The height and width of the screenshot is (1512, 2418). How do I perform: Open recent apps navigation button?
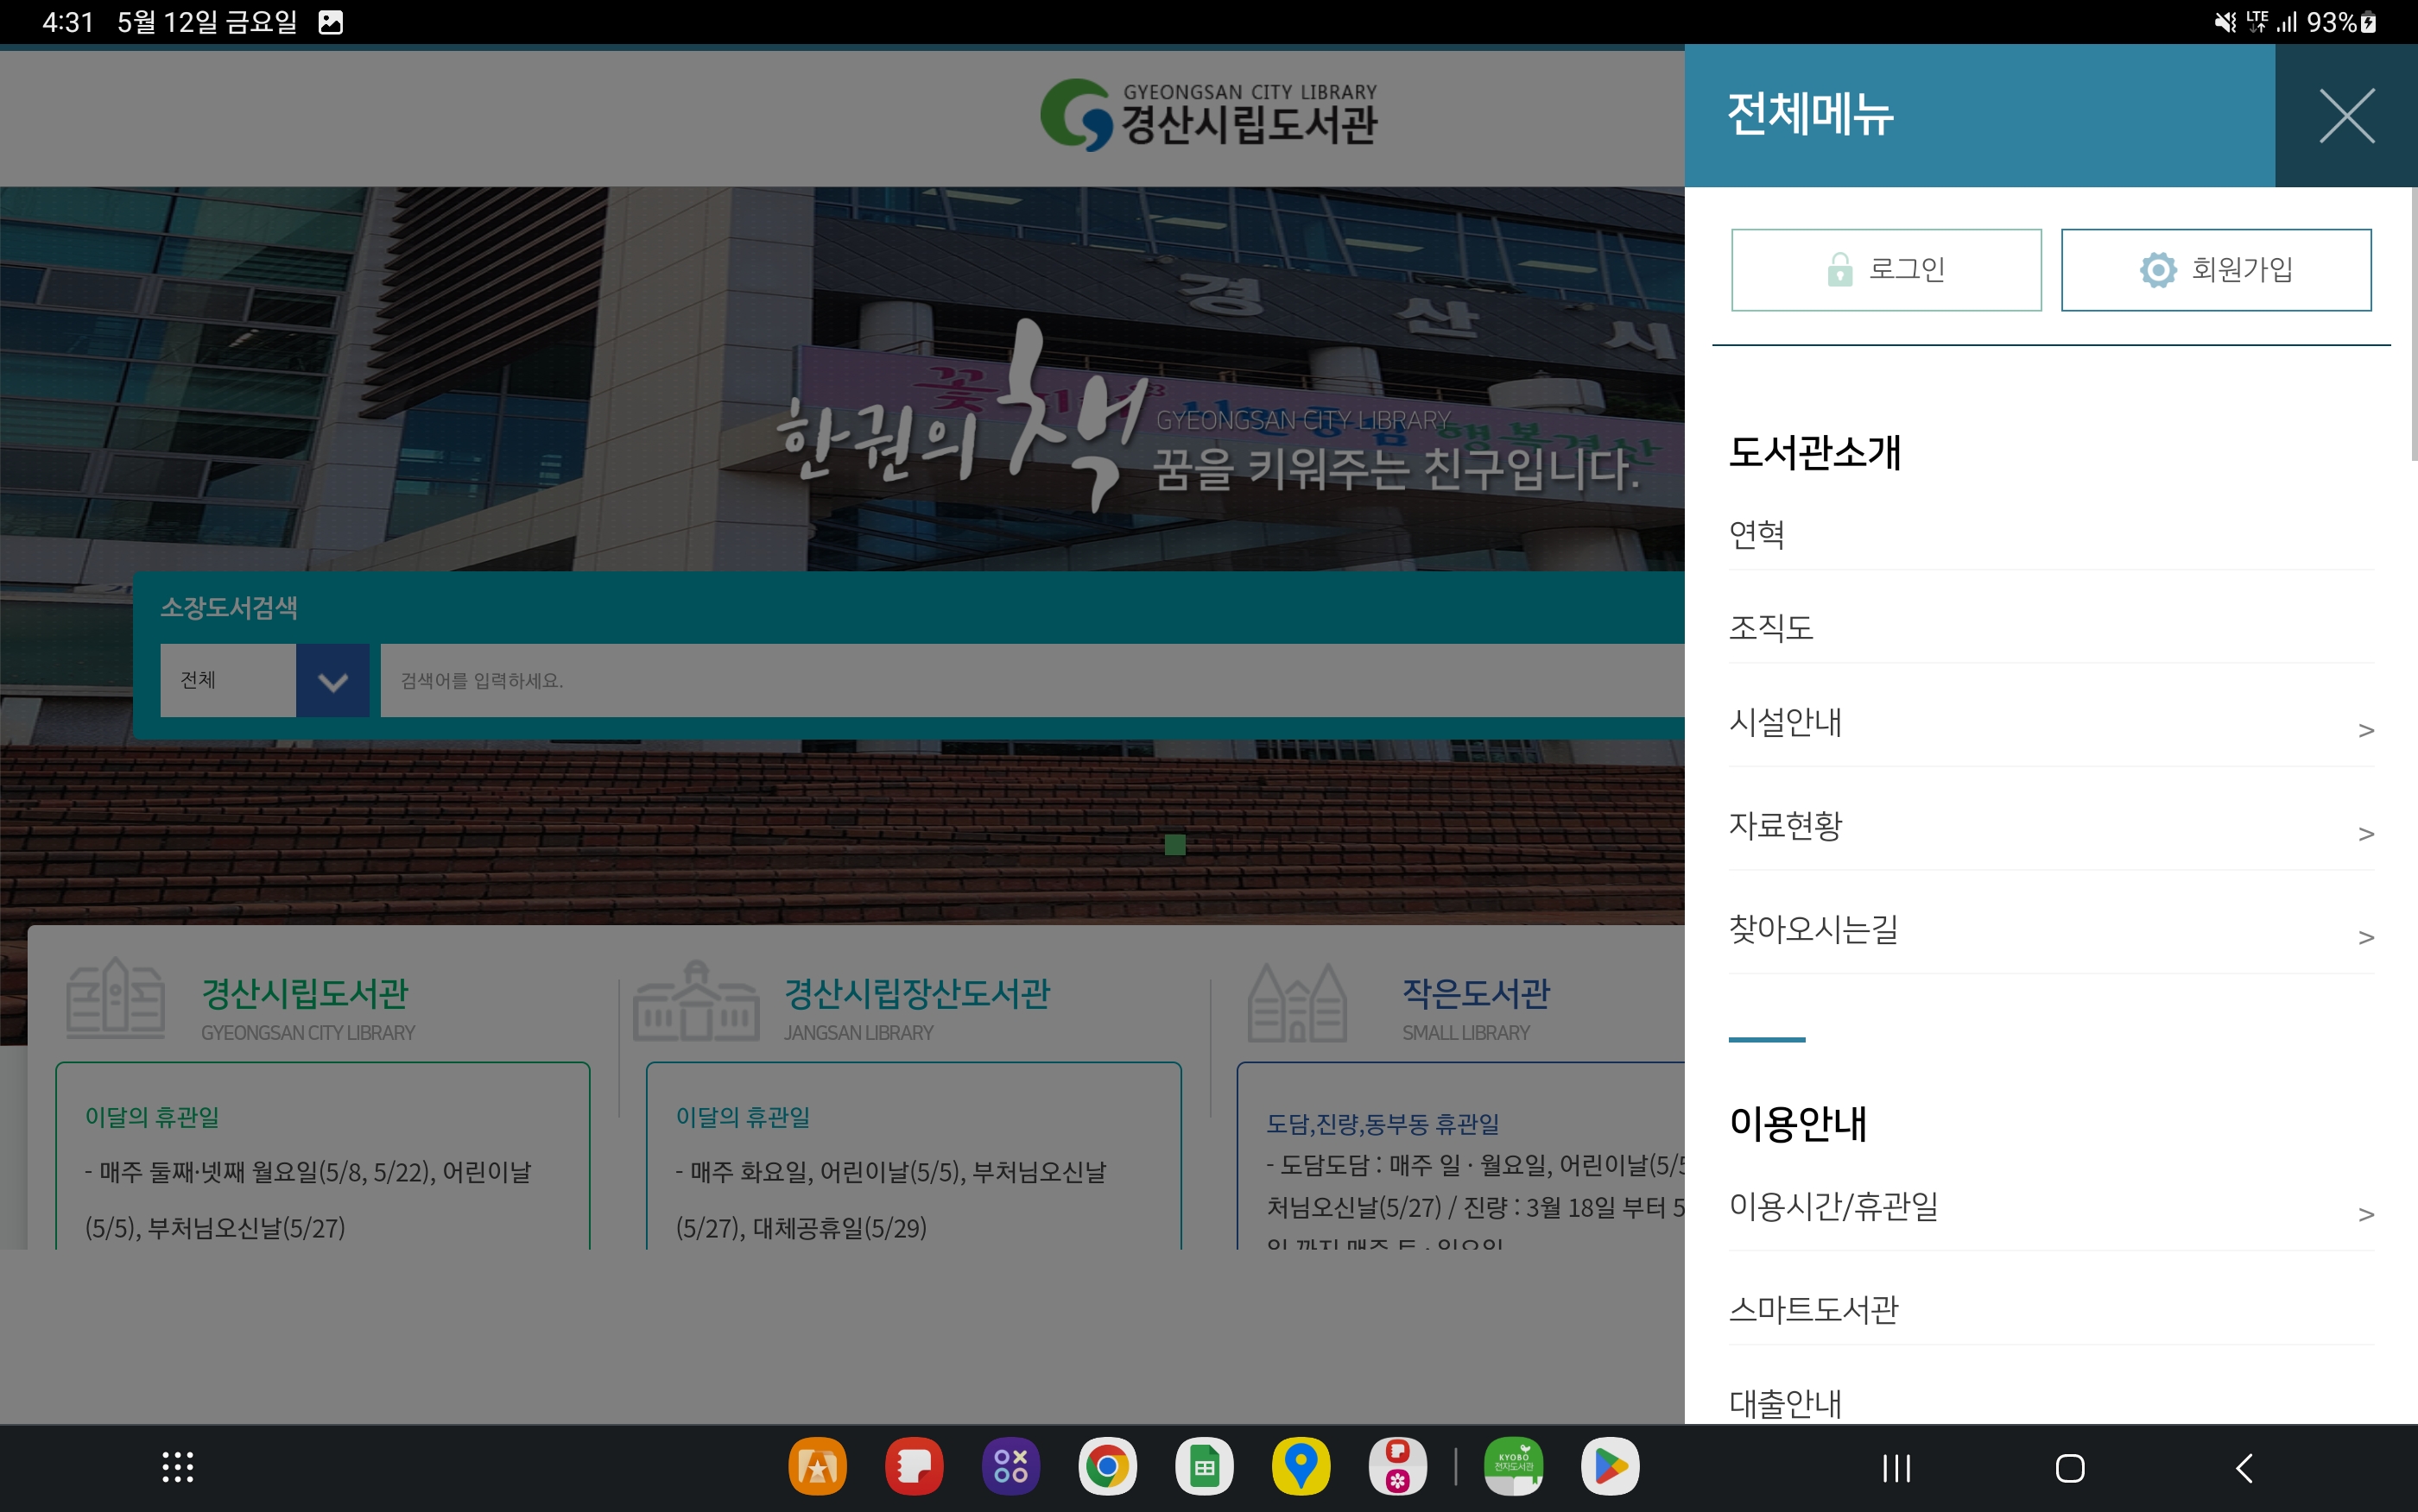point(1896,1468)
